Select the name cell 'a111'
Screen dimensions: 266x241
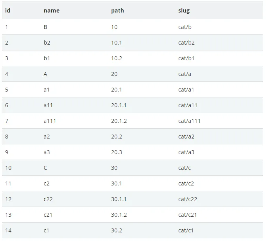click(50, 121)
